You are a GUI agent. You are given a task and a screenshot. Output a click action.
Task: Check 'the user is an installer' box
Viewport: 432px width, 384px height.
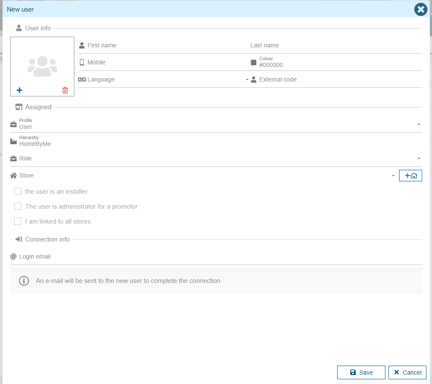click(x=18, y=192)
